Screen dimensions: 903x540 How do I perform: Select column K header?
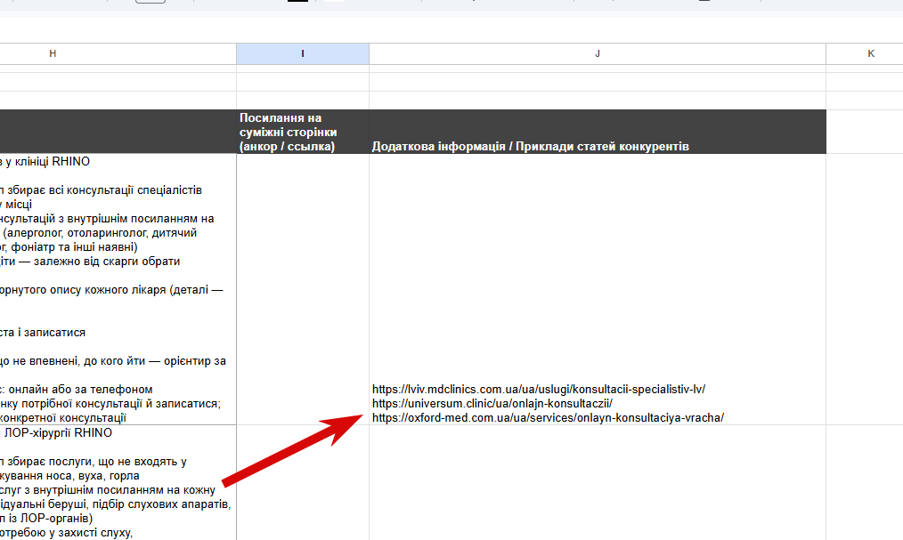point(865,53)
